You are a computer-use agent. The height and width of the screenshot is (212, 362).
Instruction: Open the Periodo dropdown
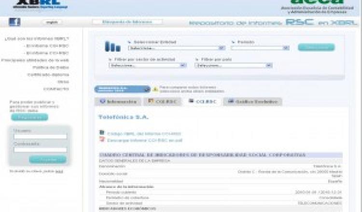tap(260, 48)
